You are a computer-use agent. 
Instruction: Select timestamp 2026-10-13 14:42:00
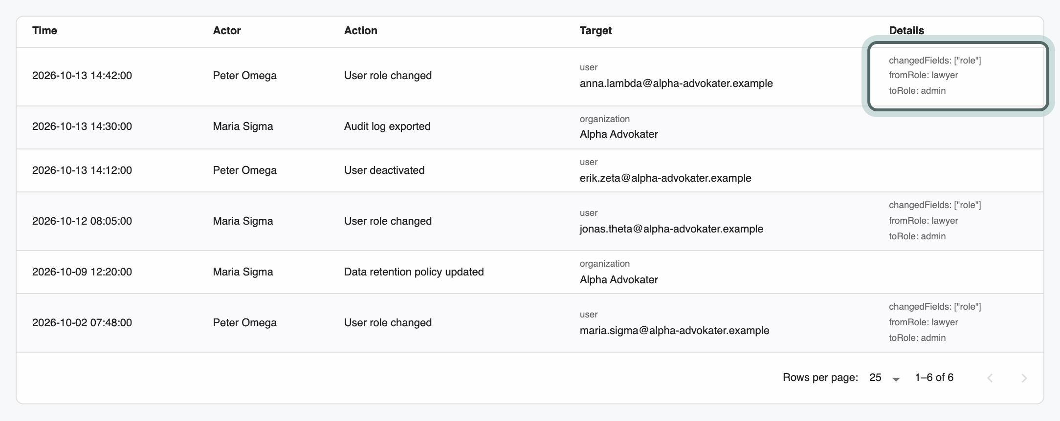click(x=82, y=76)
